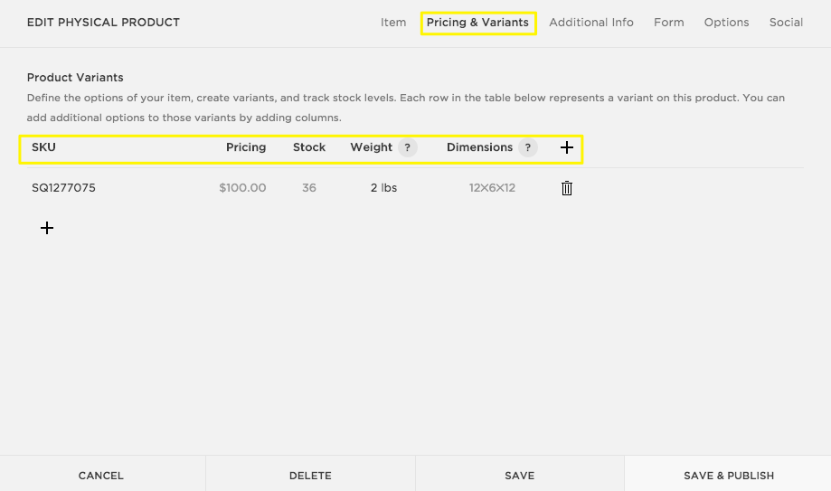Switch to the Social tab

point(786,23)
